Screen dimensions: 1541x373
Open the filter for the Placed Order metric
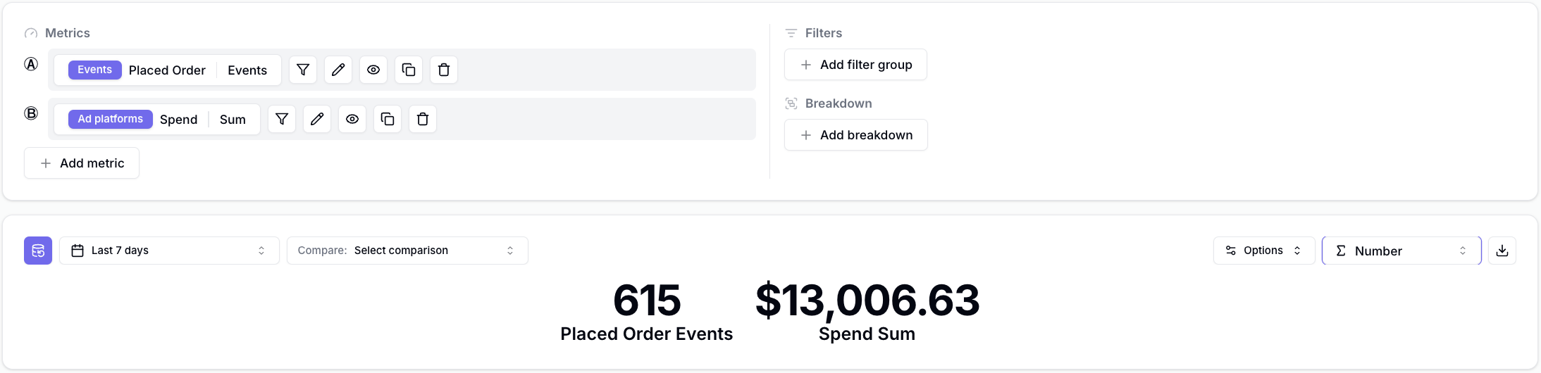[303, 70]
